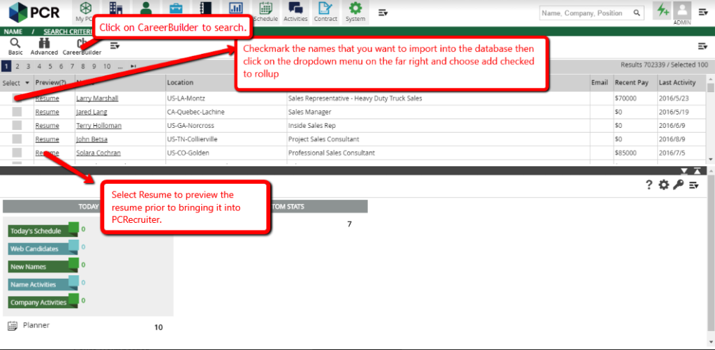The image size is (715, 350).
Task: Click the NAME breadcrumb
Action: pyautogui.click(x=13, y=32)
